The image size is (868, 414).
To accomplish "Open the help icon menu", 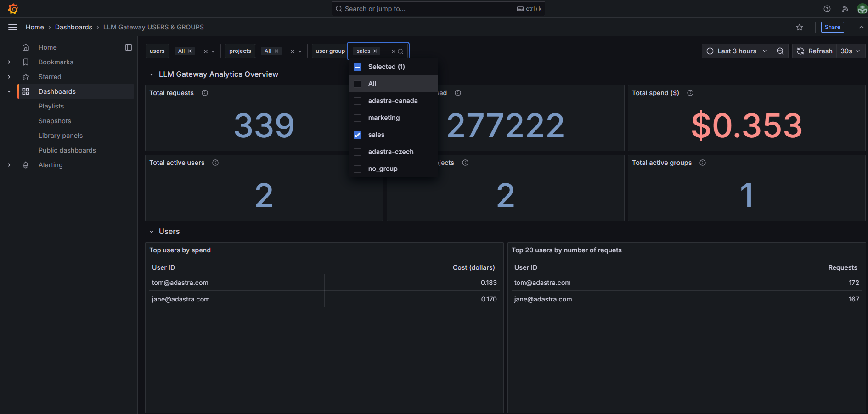I will click(827, 8).
